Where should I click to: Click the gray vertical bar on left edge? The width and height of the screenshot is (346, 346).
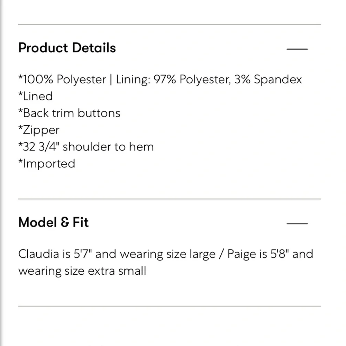pos(1,173)
